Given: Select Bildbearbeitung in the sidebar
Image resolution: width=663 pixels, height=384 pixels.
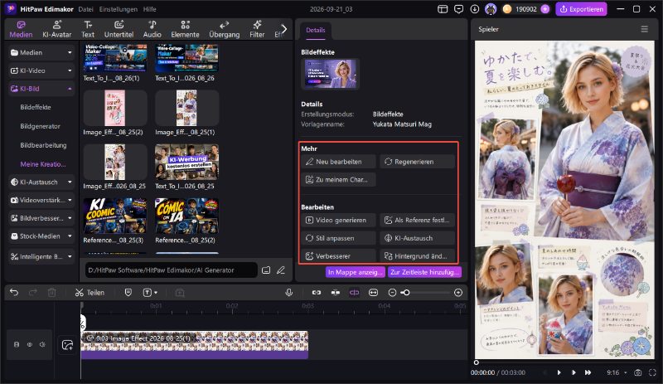Looking at the screenshot, I should click(x=43, y=145).
